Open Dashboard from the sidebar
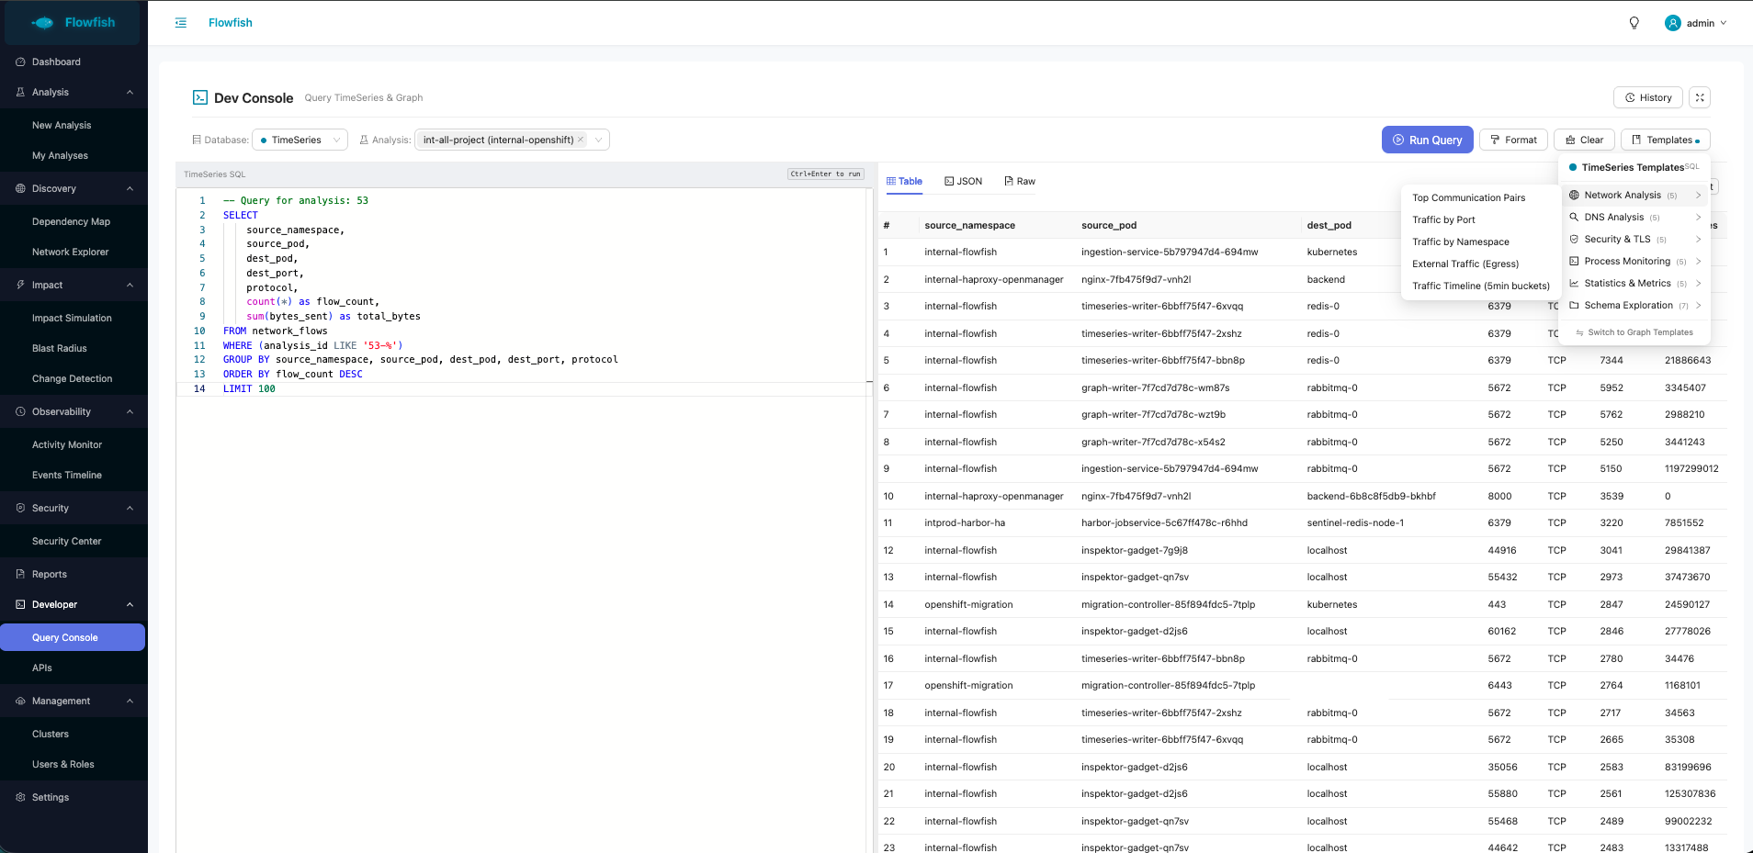1753x853 pixels. pos(56,62)
